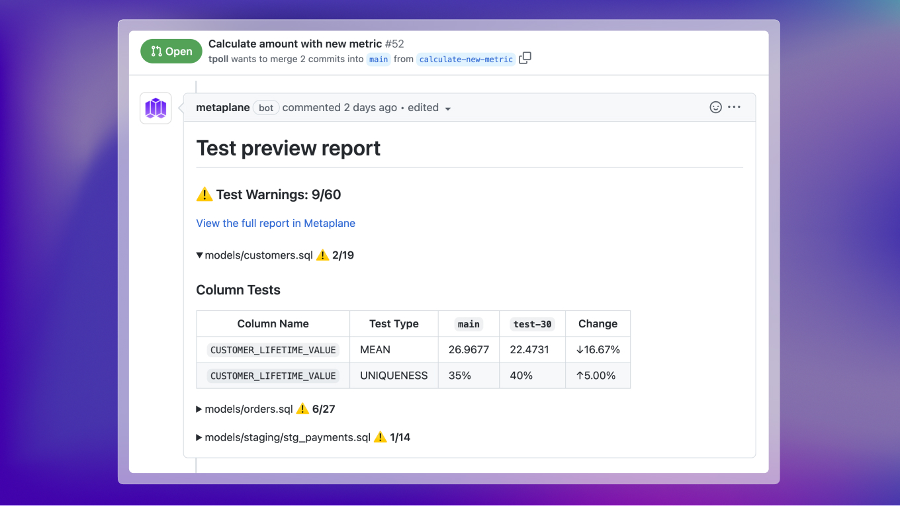Image resolution: width=900 pixels, height=506 pixels.
Task: Click the warning icon beside stg_payments.sql
Action: point(380,437)
